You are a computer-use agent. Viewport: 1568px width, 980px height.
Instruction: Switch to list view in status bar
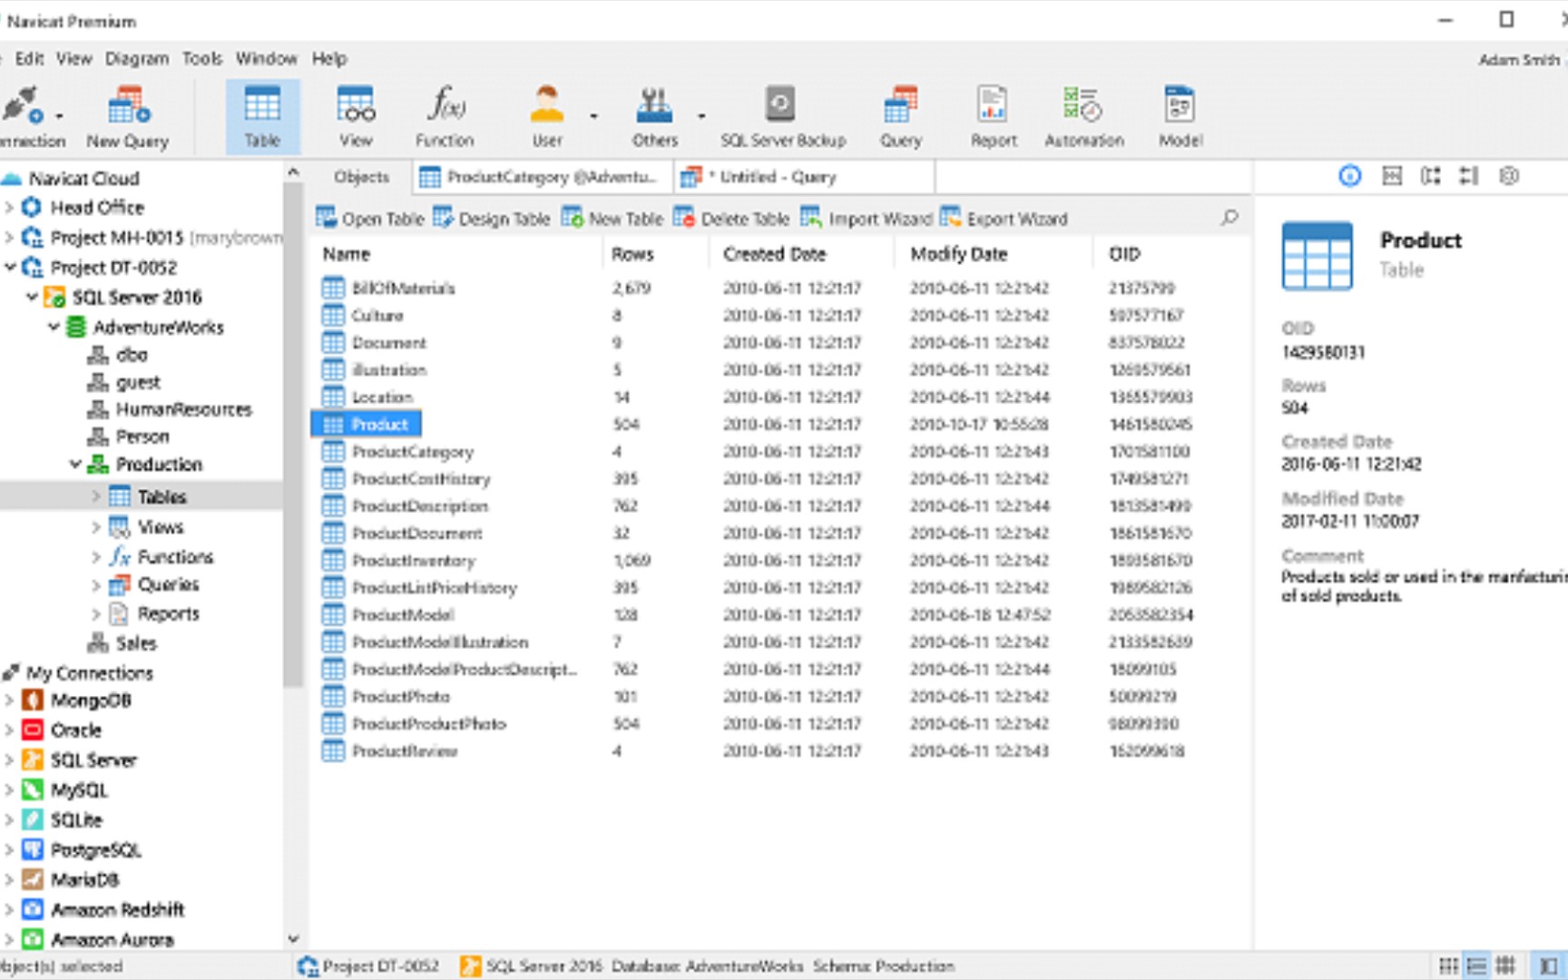point(1449,965)
